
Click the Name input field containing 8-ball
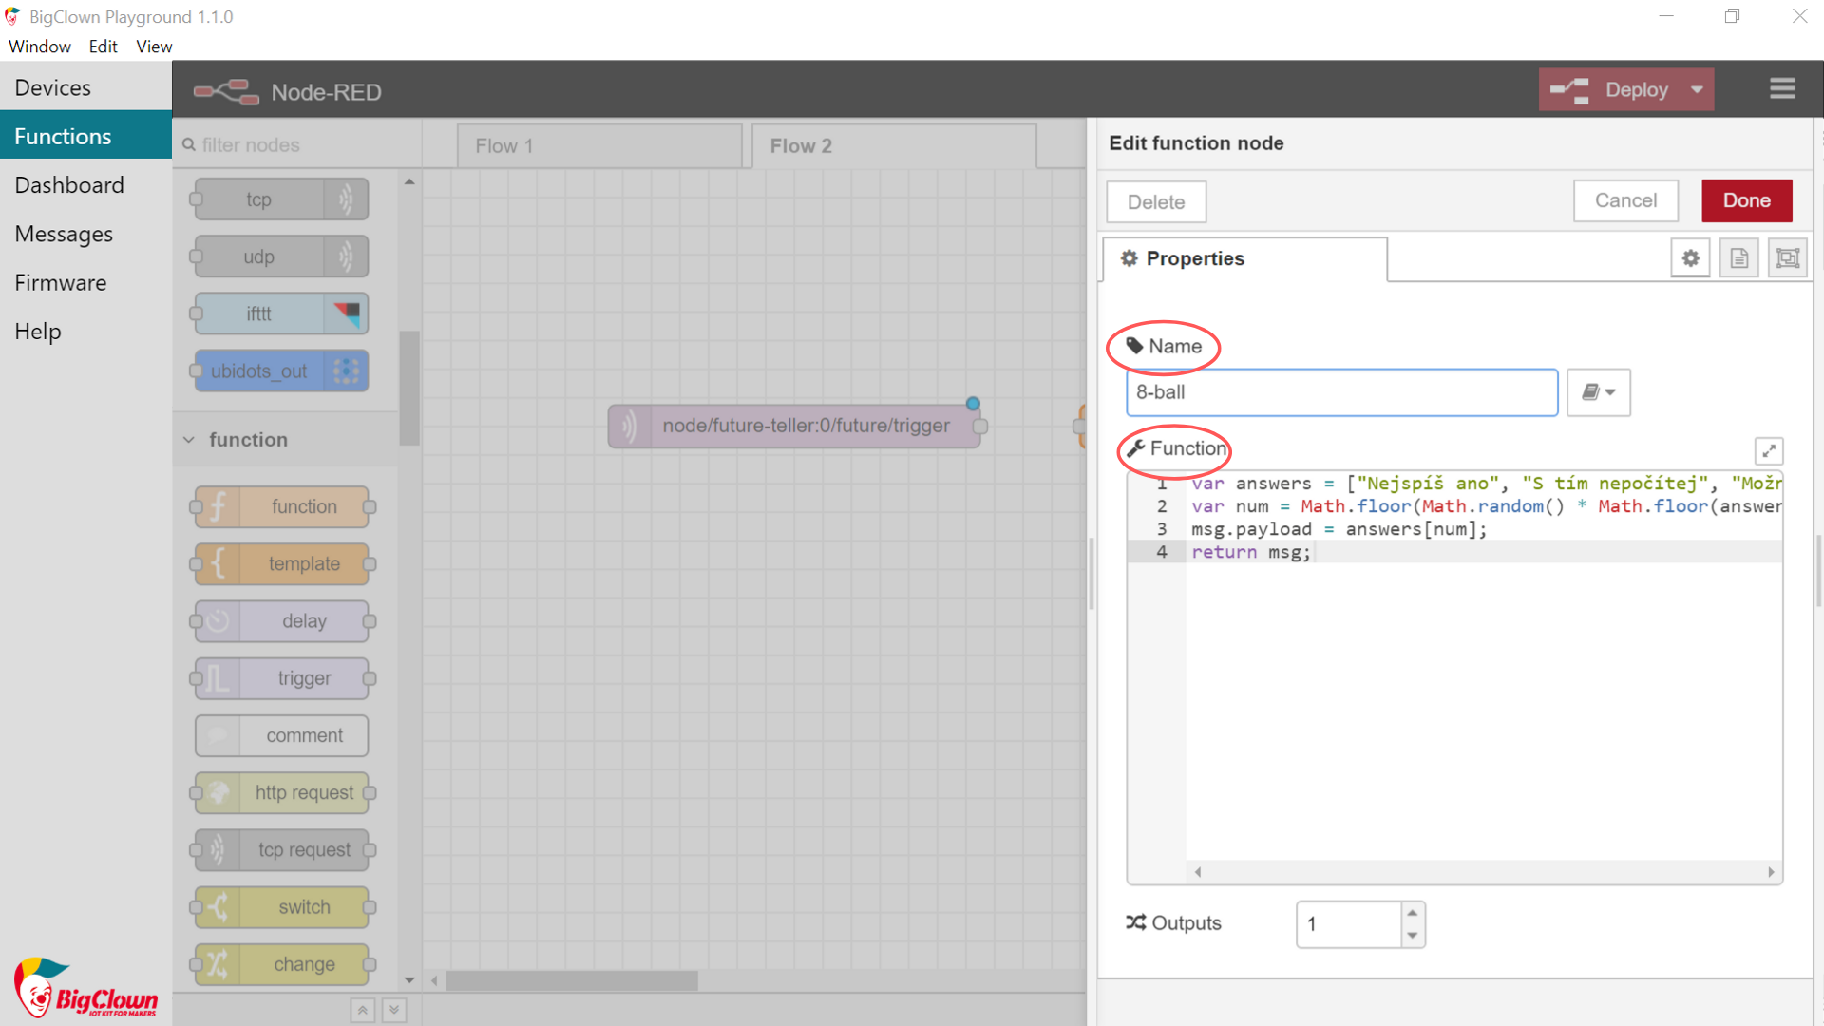(x=1341, y=392)
